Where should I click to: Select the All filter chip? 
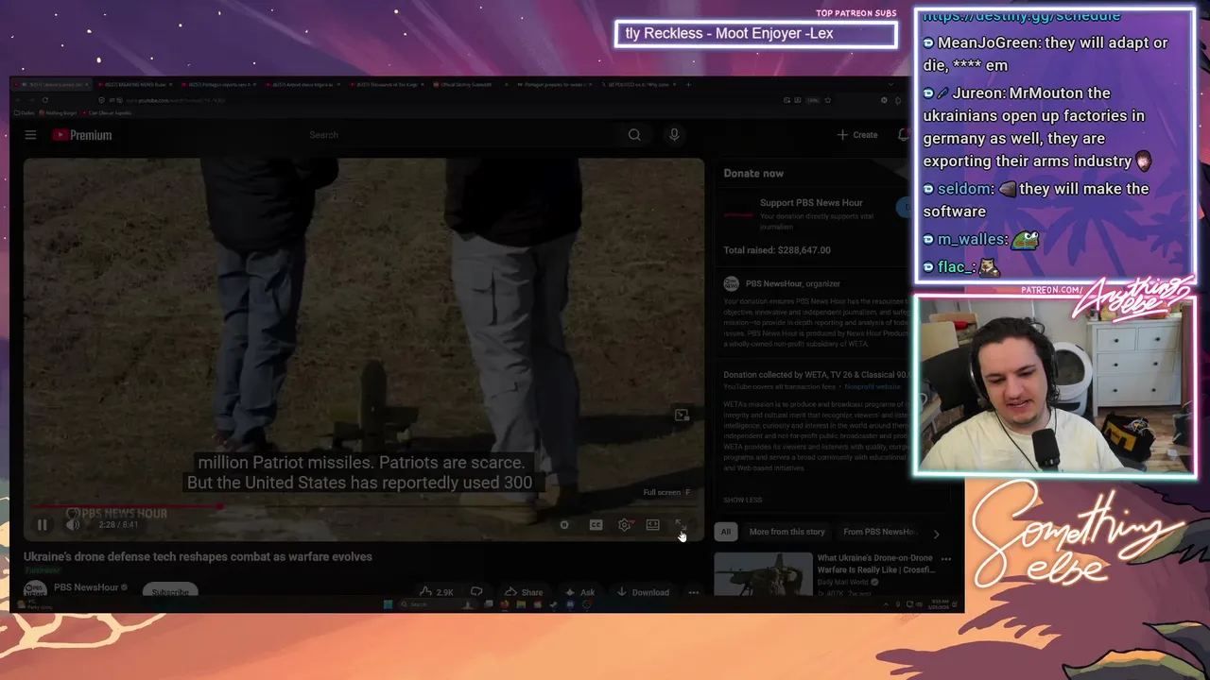pyautogui.click(x=726, y=532)
